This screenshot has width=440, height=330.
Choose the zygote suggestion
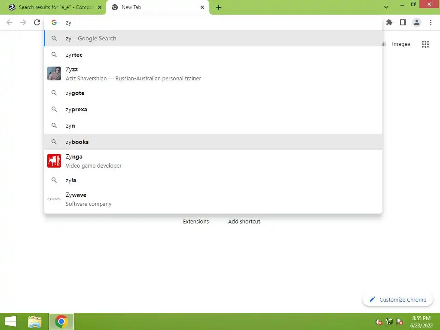[213, 93]
